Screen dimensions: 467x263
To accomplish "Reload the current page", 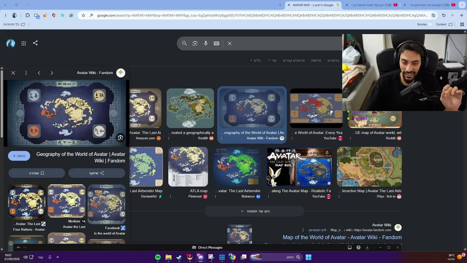I will (x=444, y=15).
